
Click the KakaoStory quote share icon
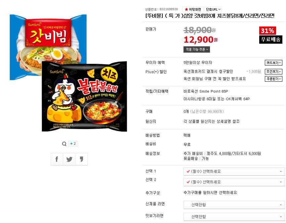coord(81,159)
